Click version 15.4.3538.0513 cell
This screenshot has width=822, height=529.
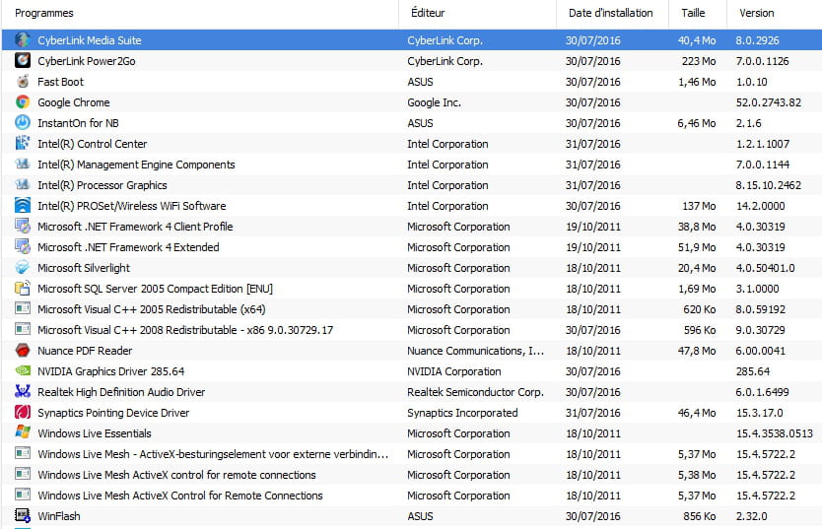pyautogui.click(x=775, y=433)
